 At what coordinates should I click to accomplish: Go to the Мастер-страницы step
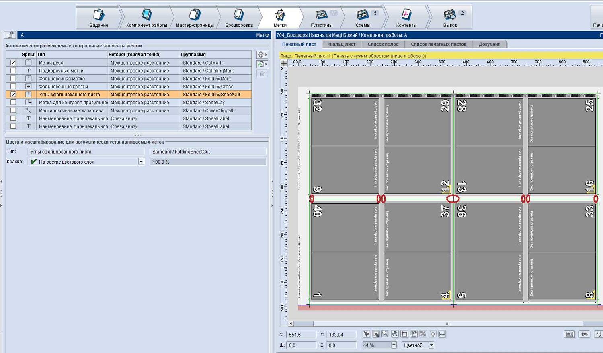[x=195, y=17]
